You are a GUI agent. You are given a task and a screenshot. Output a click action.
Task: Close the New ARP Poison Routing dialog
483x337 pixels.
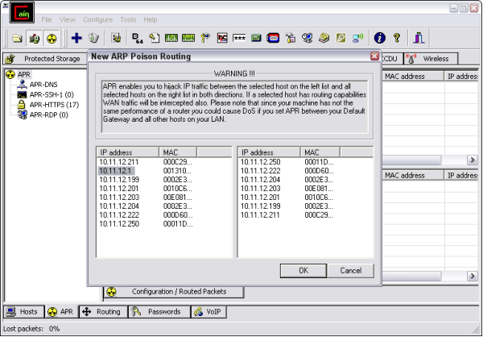coord(374,56)
